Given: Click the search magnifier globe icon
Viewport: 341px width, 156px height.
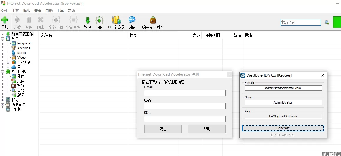Looking at the screenshot, I should [327, 22].
